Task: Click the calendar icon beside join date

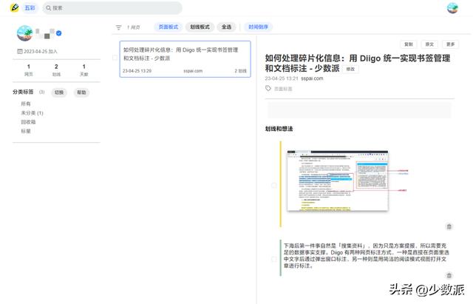Action: pos(20,51)
